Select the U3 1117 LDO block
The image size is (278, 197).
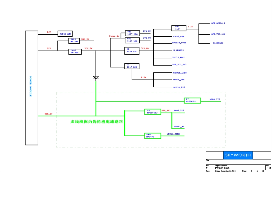(132, 66)
